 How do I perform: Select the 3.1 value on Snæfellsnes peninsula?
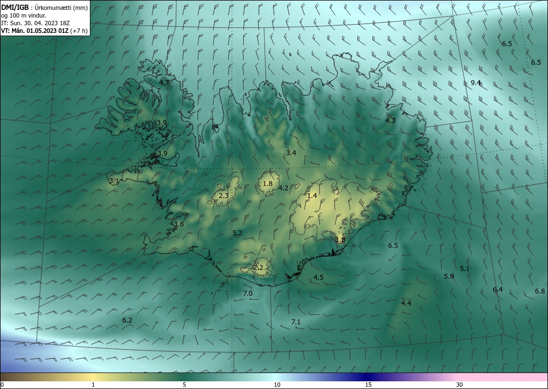(x=114, y=181)
